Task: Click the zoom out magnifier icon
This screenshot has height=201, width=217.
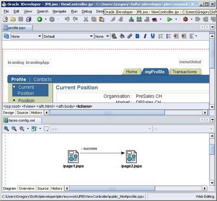Action: pyautogui.click(x=14, y=128)
